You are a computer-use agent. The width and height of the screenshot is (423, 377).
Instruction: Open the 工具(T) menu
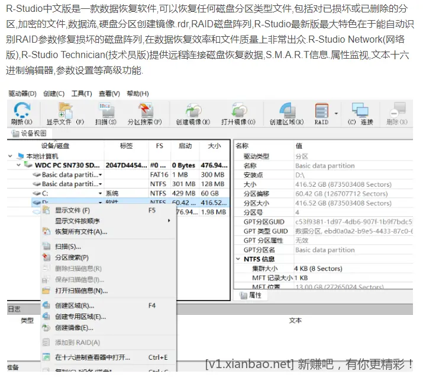[x=82, y=94]
